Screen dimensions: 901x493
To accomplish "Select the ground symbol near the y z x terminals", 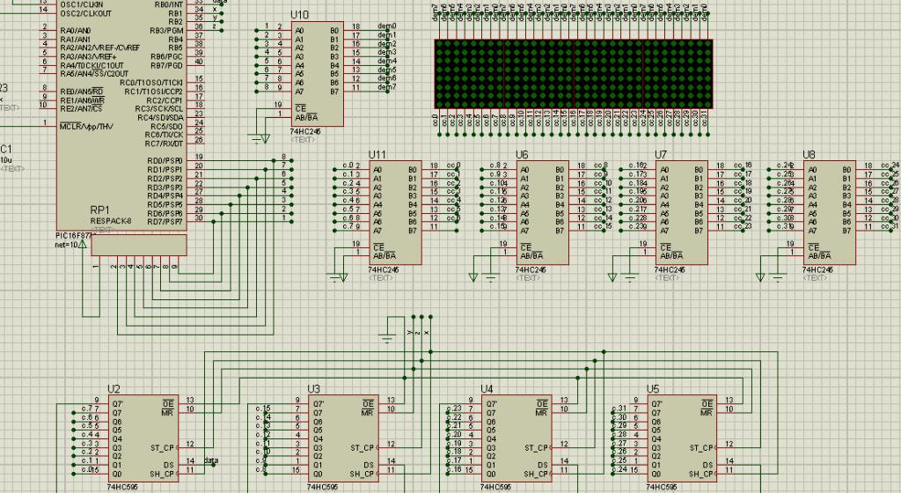I will click(388, 338).
